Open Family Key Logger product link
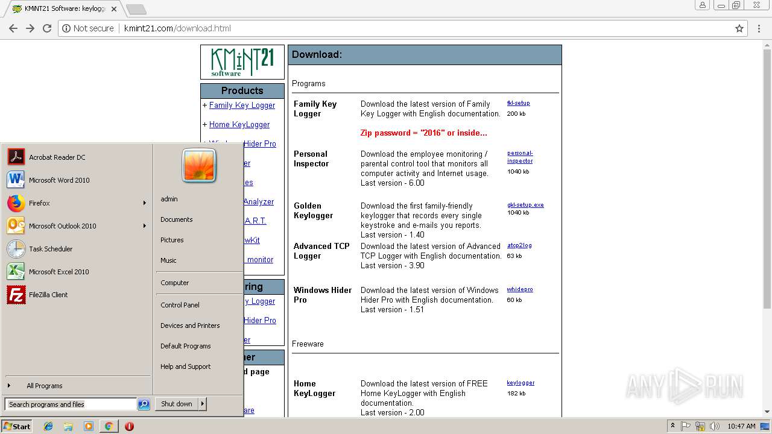Screen dimensions: 772x434 pyautogui.click(x=242, y=105)
